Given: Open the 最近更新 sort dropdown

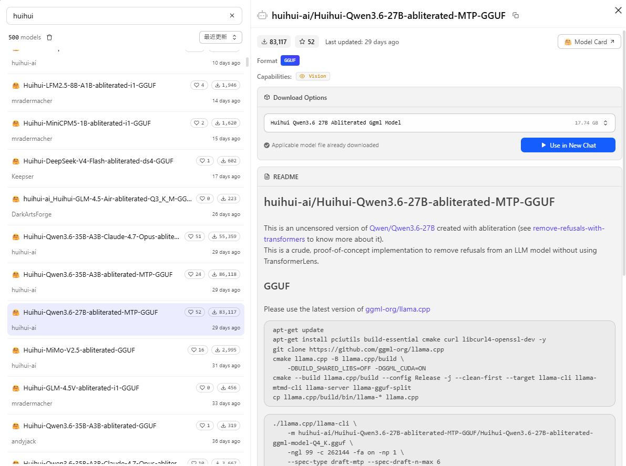Looking at the screenshot, I should pyautogui.click(x=221, y=37).
